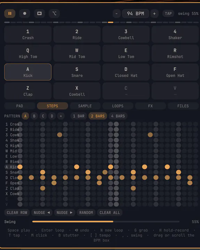This screenshot has width=200, height=250.
Task: Toggle the first Kick step off
Action: coord(20,167)
